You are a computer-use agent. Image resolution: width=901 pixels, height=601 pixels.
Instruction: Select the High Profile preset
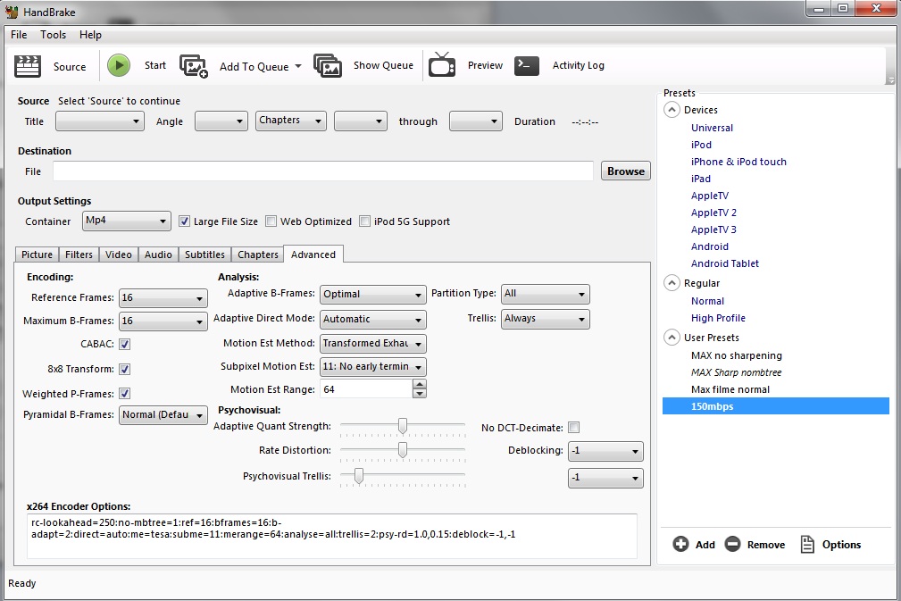pyautogui.click(x=718, y=318)
